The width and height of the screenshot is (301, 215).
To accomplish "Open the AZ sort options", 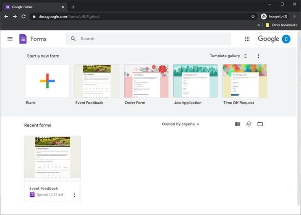I will coord(249,124).
